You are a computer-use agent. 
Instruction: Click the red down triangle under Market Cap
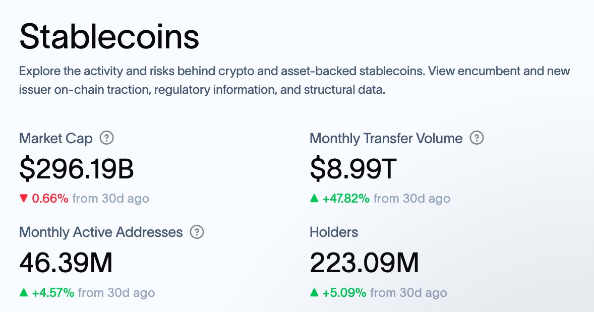(x=24, y=198)
